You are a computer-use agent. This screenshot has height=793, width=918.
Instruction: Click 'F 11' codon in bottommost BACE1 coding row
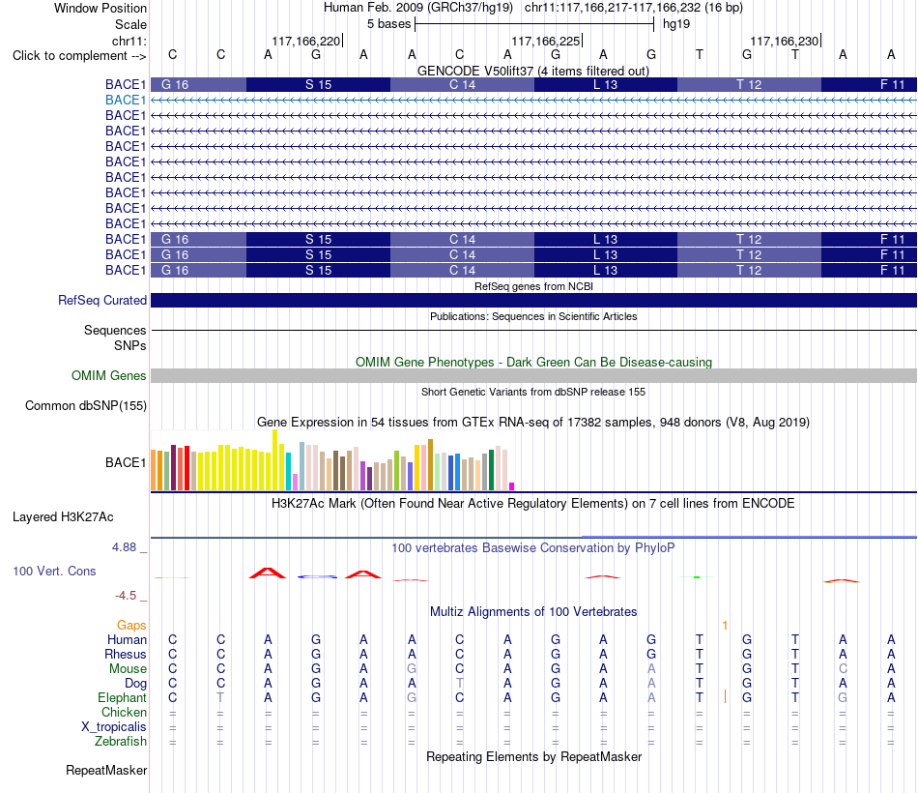point(892,270)
